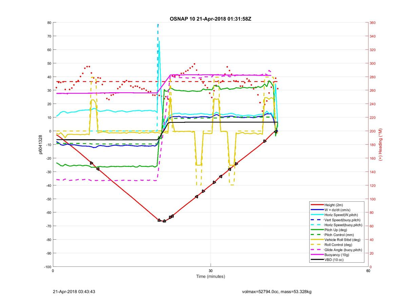Click legend entry "Horiz Speed(W,pitch)"
This screenshot has height=300, width=407.
[x=341, y=215]
